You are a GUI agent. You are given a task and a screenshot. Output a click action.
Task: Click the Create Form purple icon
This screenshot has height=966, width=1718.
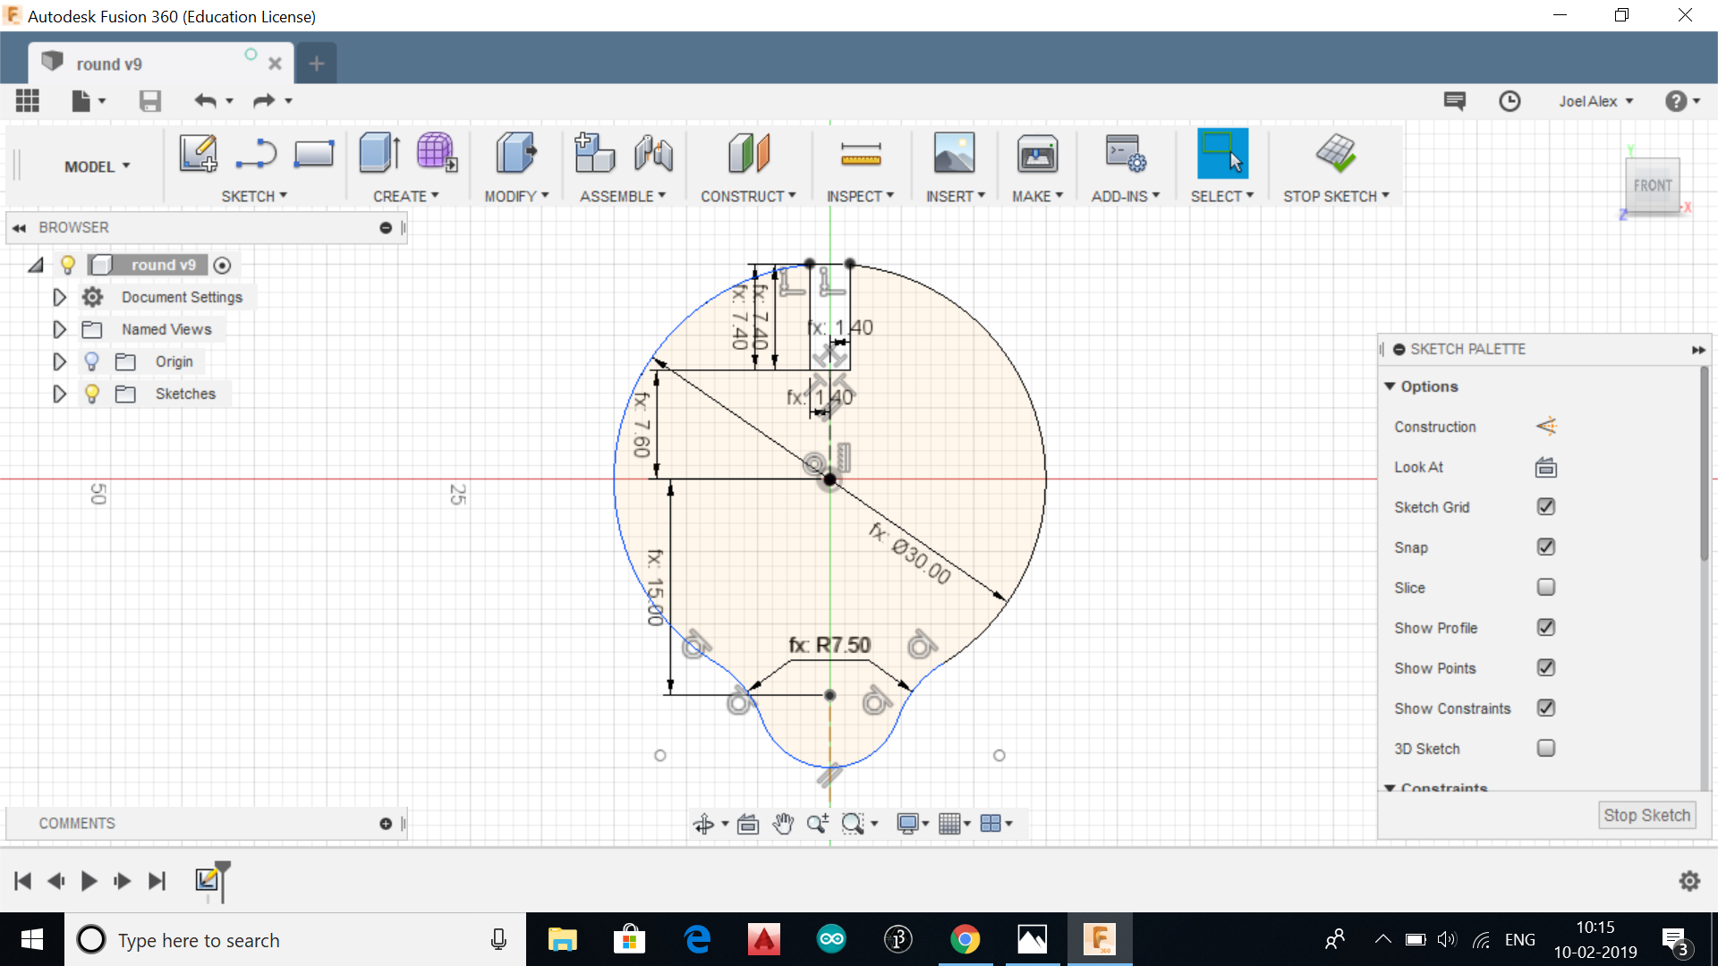[x=437, y=153]
